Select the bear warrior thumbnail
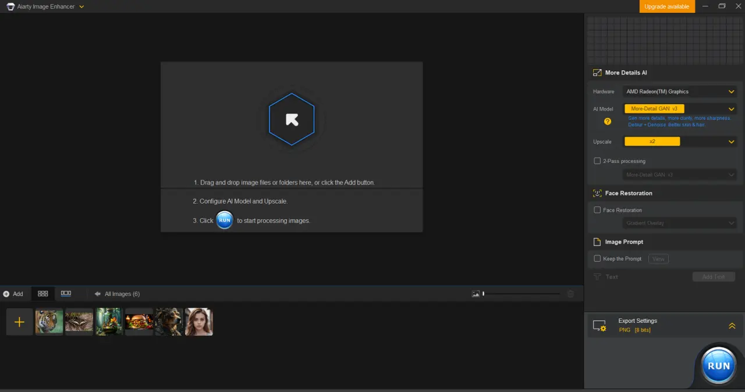Image resolution: width=745 pixels, height=392 pixels. pos(169,322)
